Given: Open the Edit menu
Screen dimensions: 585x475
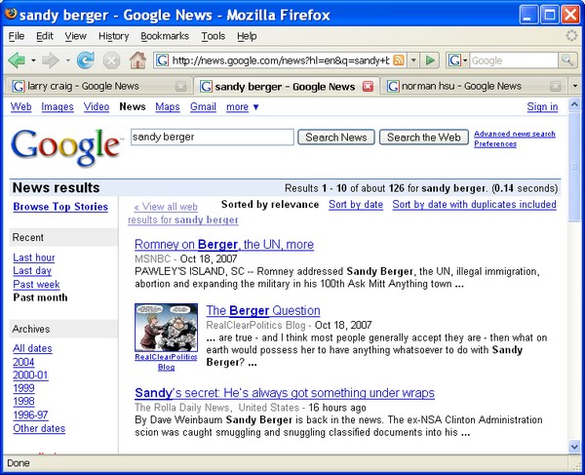Looking at the screenshot, I should pos(45,36).
